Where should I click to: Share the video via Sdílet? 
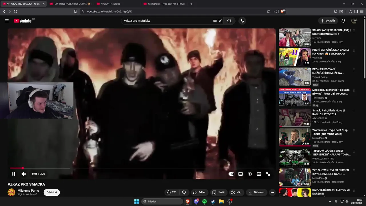(x=199, y=192)
